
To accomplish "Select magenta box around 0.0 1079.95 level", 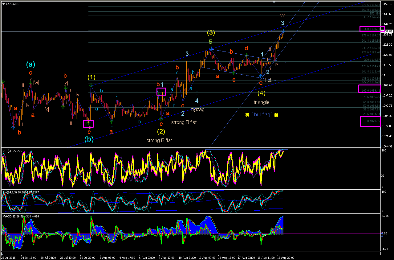I will coord(370,122).
